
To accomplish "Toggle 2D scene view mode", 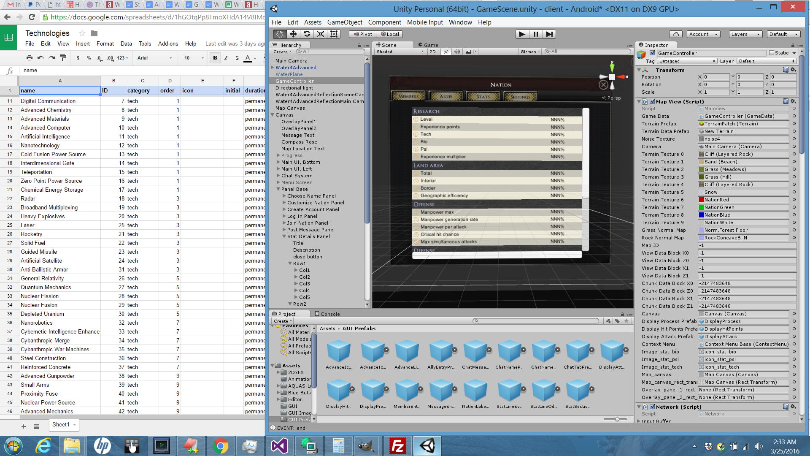I will [x=432, y=52].
